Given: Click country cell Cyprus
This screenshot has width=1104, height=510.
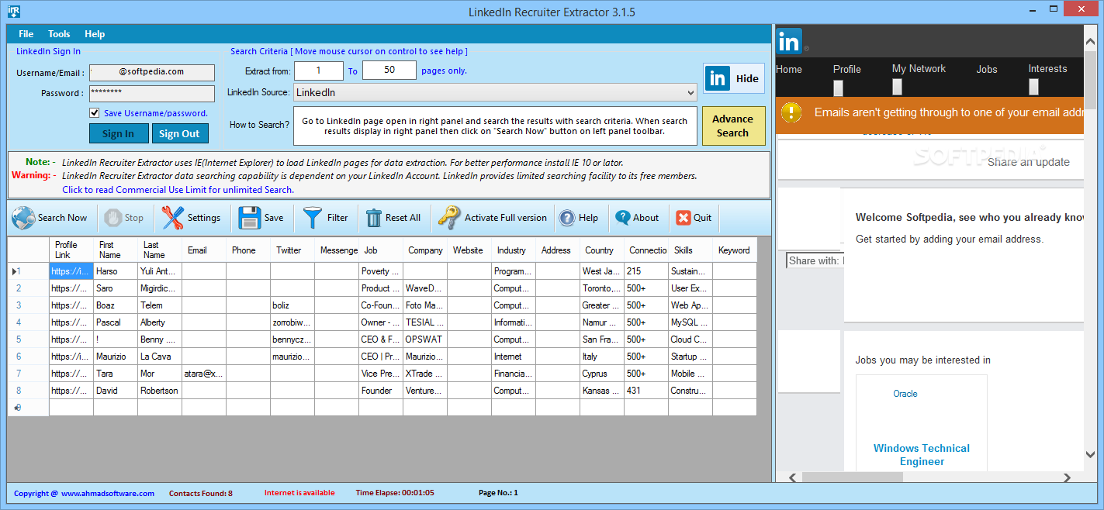Looking at the screenshot, I should [x=602, y=374].
